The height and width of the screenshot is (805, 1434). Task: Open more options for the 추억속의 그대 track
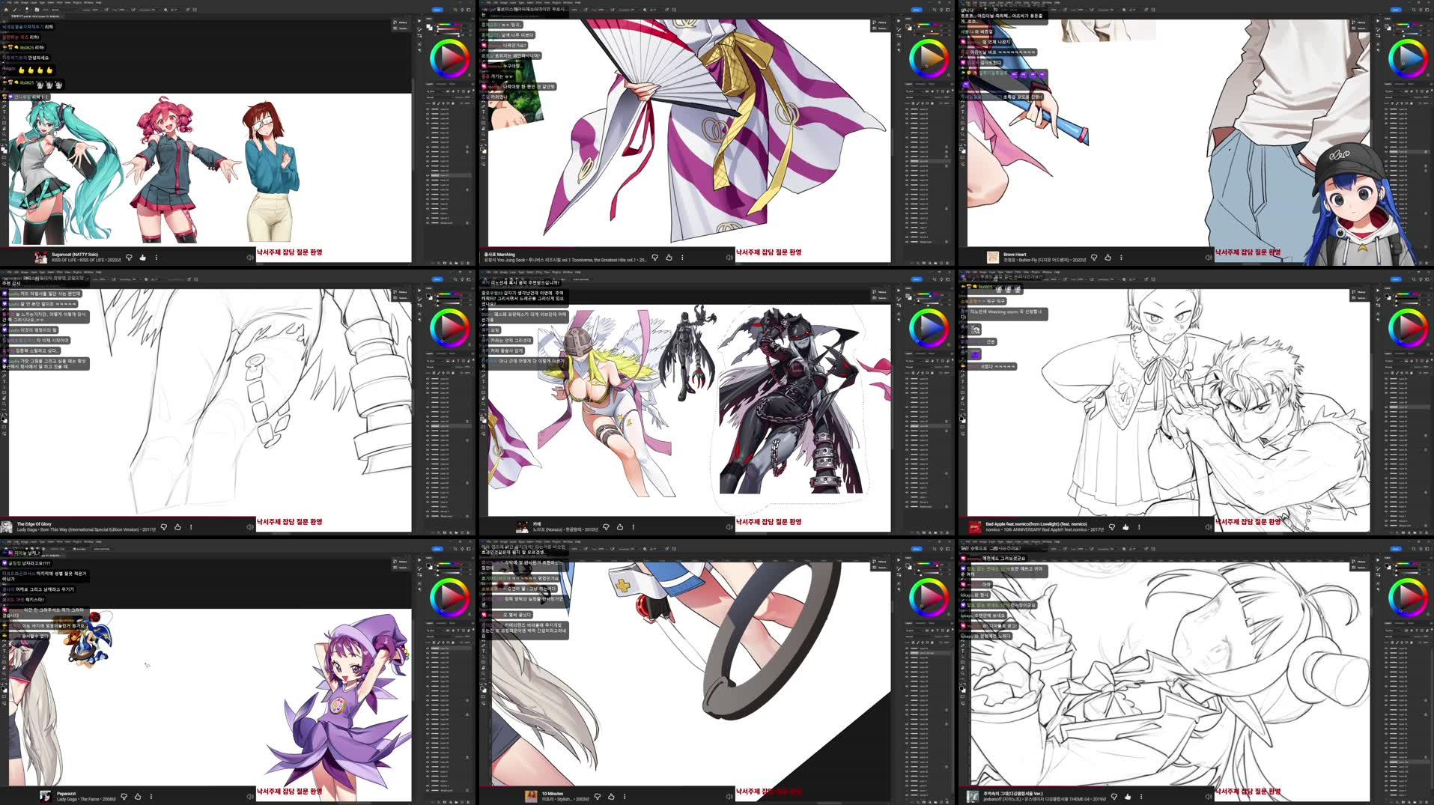pos(1141,796)
